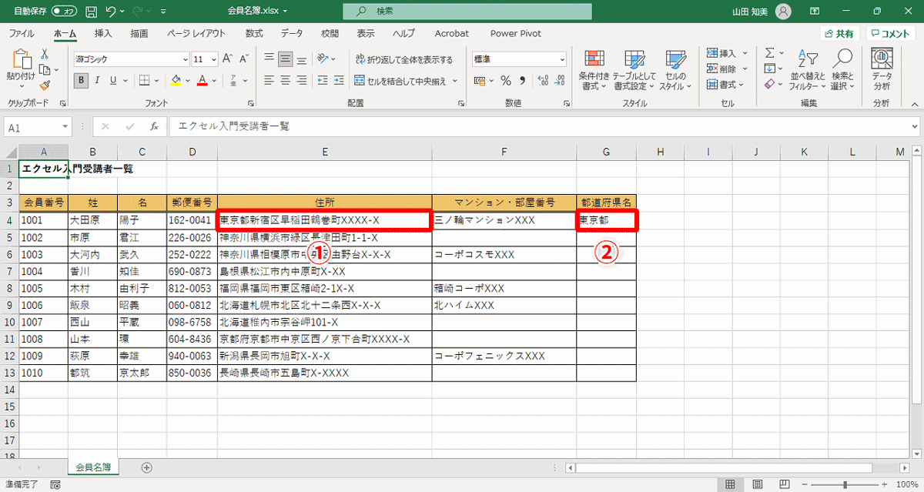Click the AutoSum sigma icon
924x492 pixels.
coord(769,53)
